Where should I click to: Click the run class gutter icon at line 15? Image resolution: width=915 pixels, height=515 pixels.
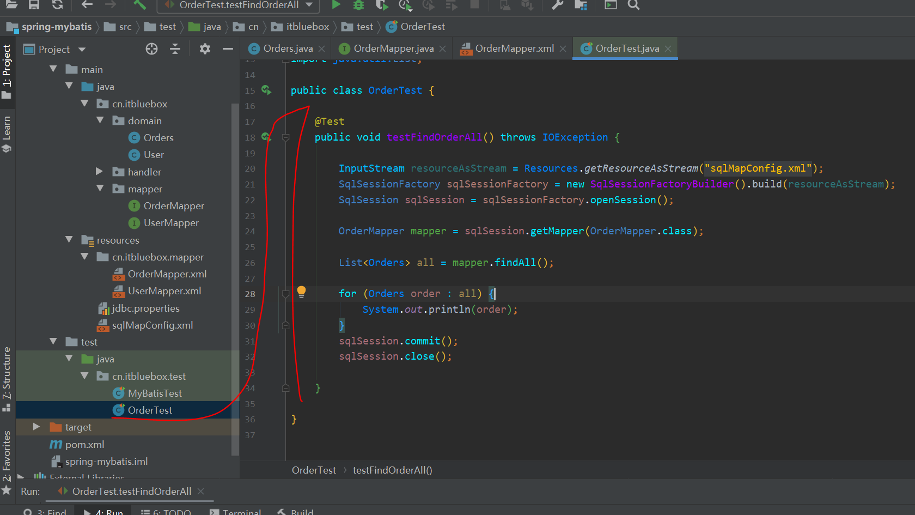point(266,90)
